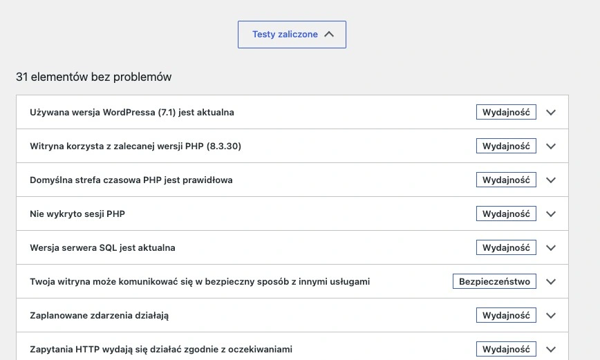Image resolution: width=600 pixels, height=360 pixels.
Task: Click Wydajność badge in strefa czasowa row
Action: [x=506, y=180]
